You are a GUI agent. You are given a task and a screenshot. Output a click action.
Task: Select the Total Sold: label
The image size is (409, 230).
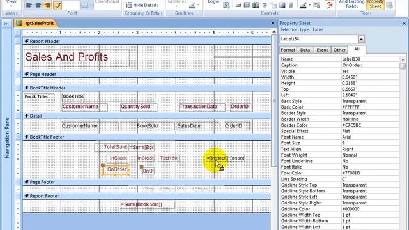[111, 148]
